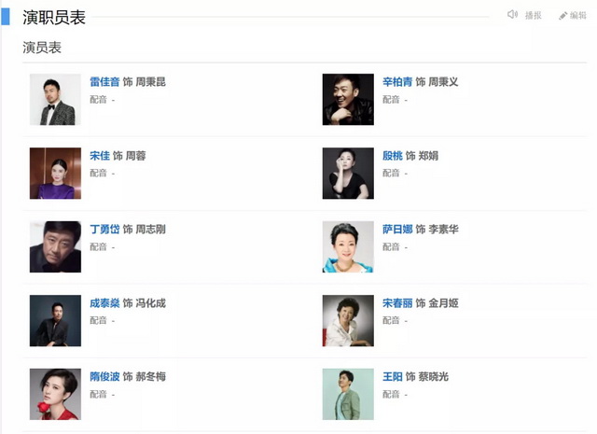Viewport: 597px width, 434px height.
Task: Click the 宋佳 name link
Action: pyautogui.click(x=100, y=156)
